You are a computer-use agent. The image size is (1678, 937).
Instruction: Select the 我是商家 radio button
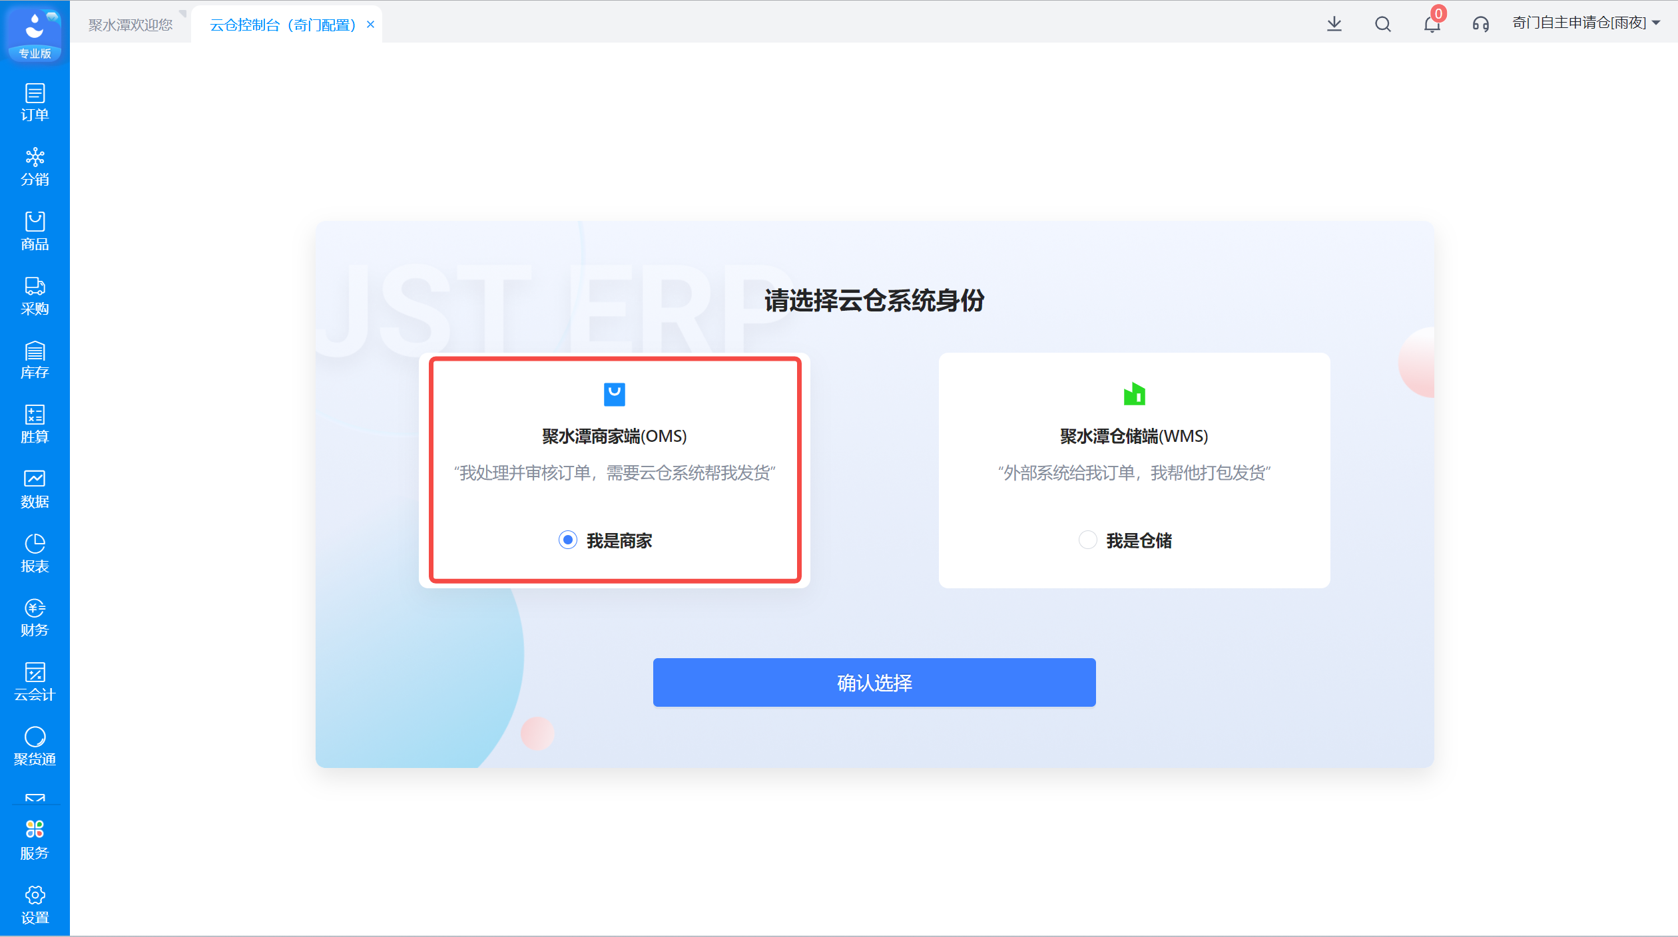[x=568, y=540]
